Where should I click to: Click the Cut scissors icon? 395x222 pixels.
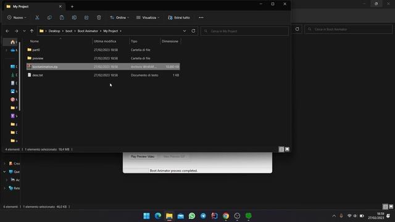tap(37, 17)
